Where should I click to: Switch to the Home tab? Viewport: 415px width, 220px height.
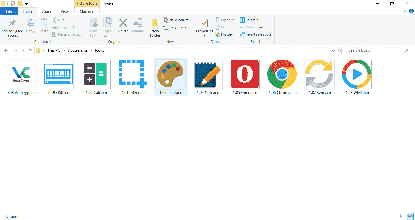click(28, 11)
